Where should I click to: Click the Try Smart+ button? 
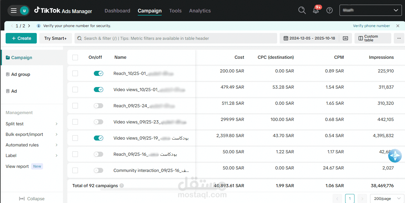point(55,38)
